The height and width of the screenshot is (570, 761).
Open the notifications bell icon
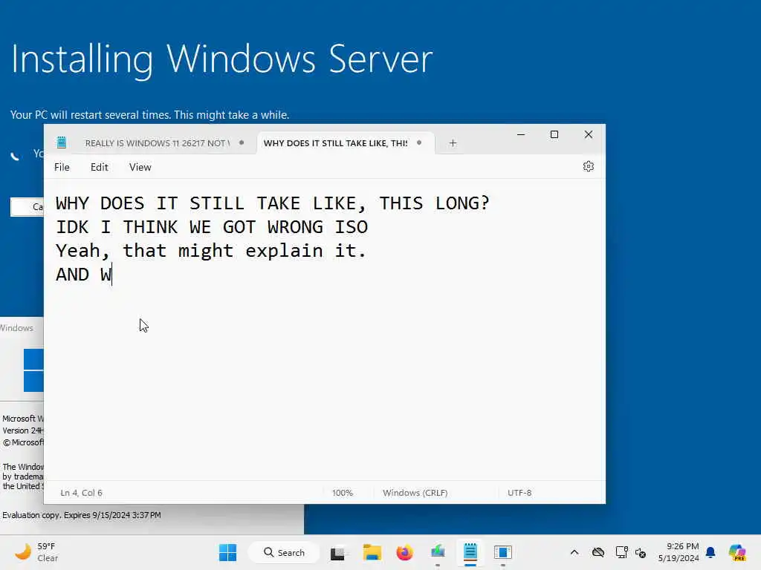click(x=710, y=552)
